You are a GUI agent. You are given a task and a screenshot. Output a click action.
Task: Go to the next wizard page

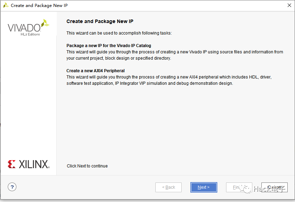(x=204, y=187)
